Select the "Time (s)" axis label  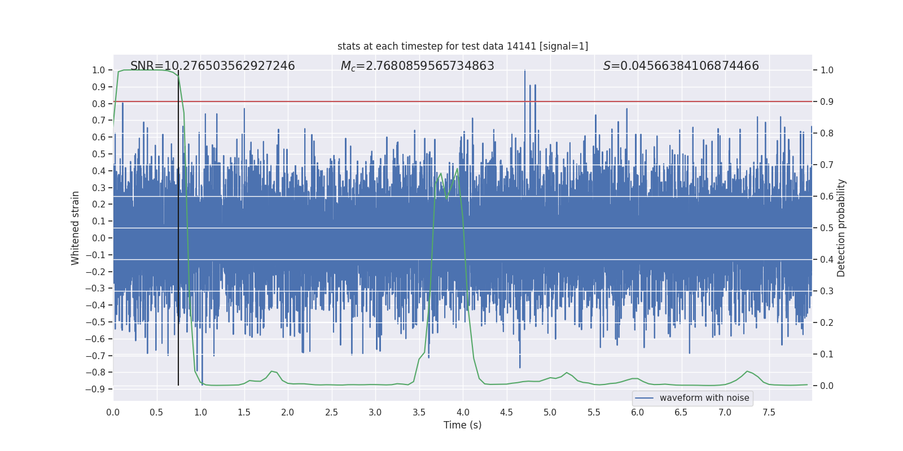click(463, 425)
